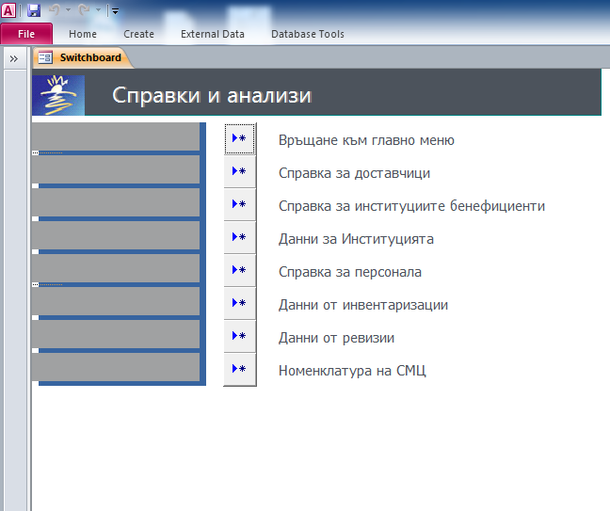The width and height of the screenshot is (610, 511).
Task: Click the text Данни за Институцията
Action: pyautogui.click(x=356, y=239)
